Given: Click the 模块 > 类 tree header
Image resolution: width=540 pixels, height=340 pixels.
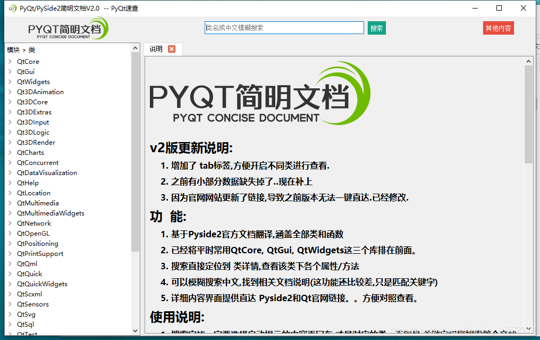Looking at the screenshot, I should coord(21,49).
